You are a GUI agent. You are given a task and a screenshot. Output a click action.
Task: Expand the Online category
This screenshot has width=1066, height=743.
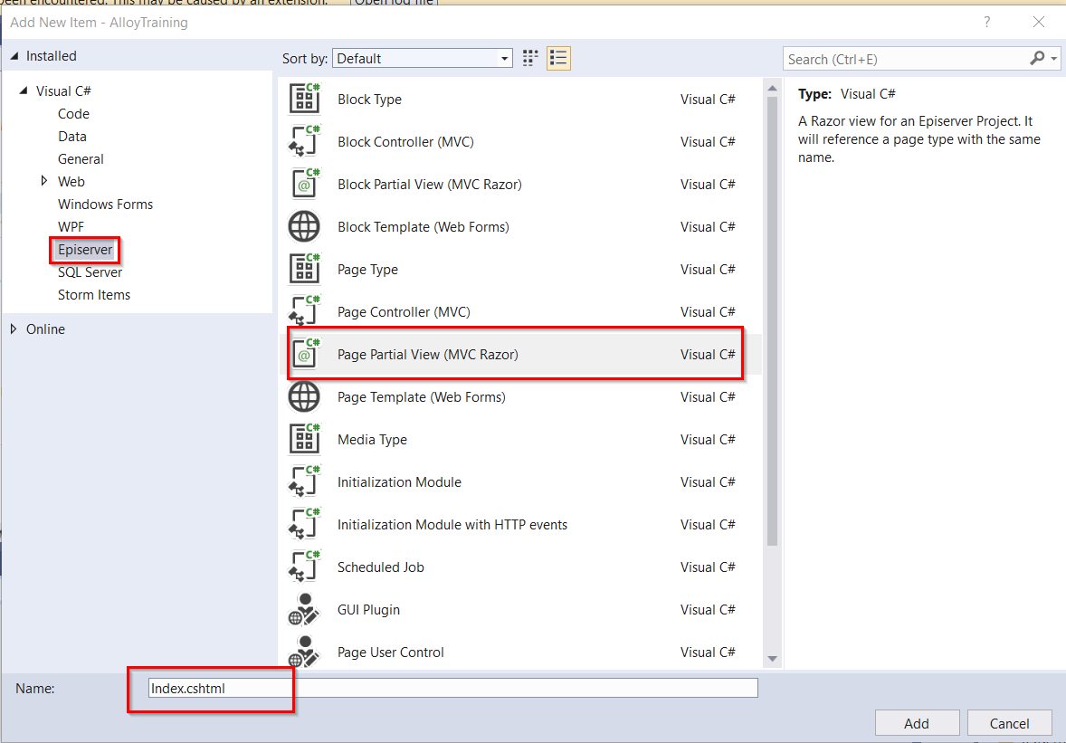[14, 329]
